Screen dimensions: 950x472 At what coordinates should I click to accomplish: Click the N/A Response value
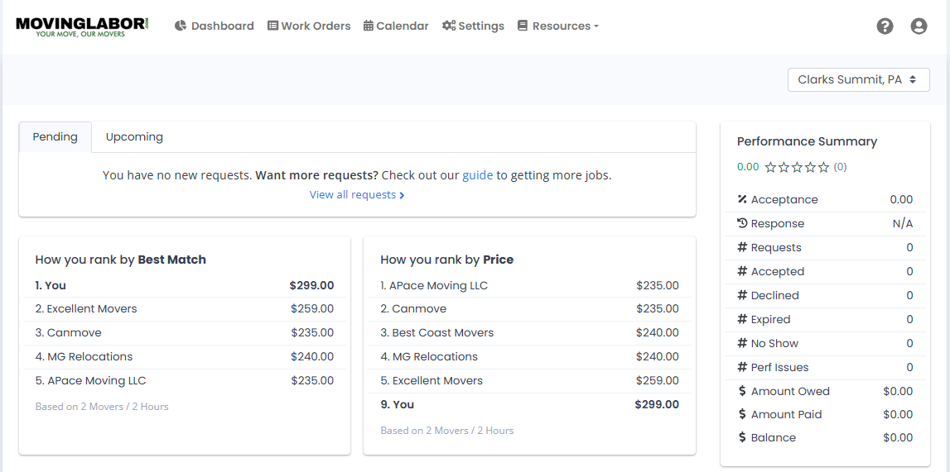902,224
